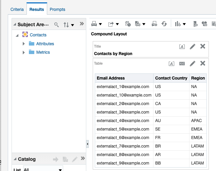Select the externalact_7@example.com cell
This screenshot has height=171, width=216.
pos(124,146)
